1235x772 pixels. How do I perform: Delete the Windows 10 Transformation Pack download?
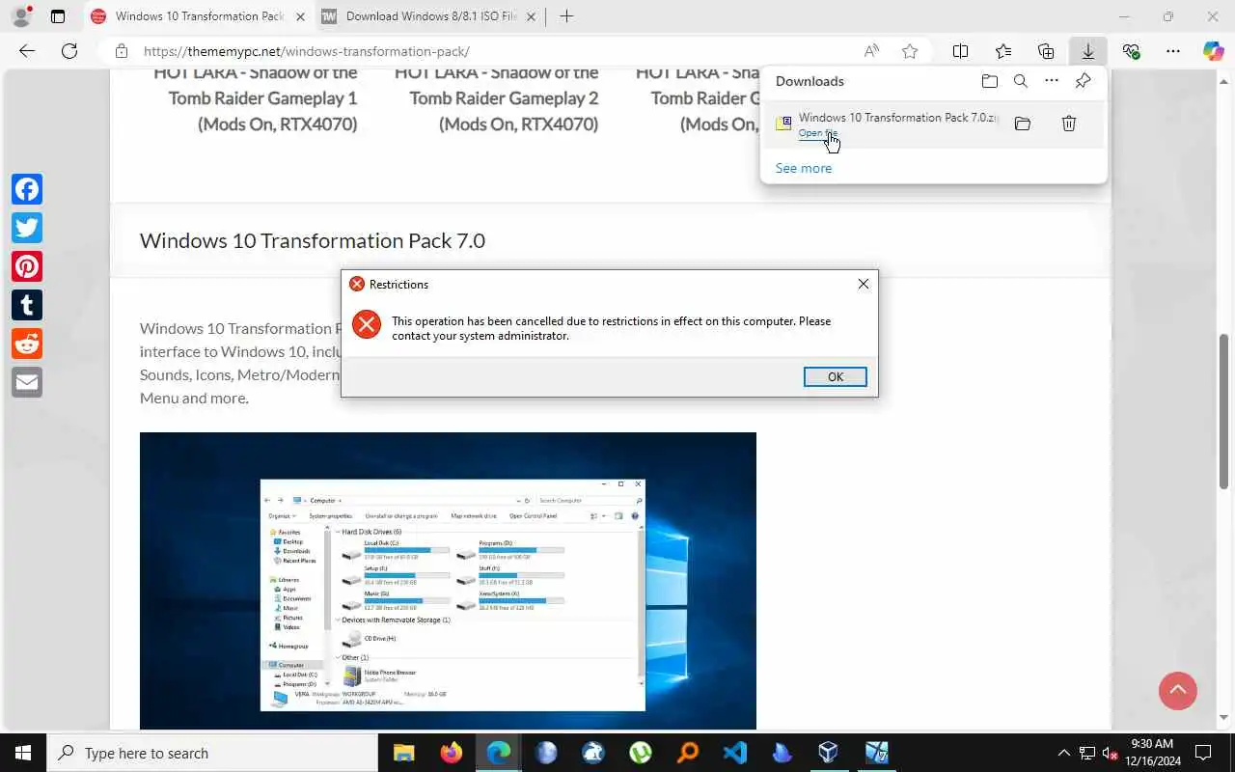pos(1069,124)
